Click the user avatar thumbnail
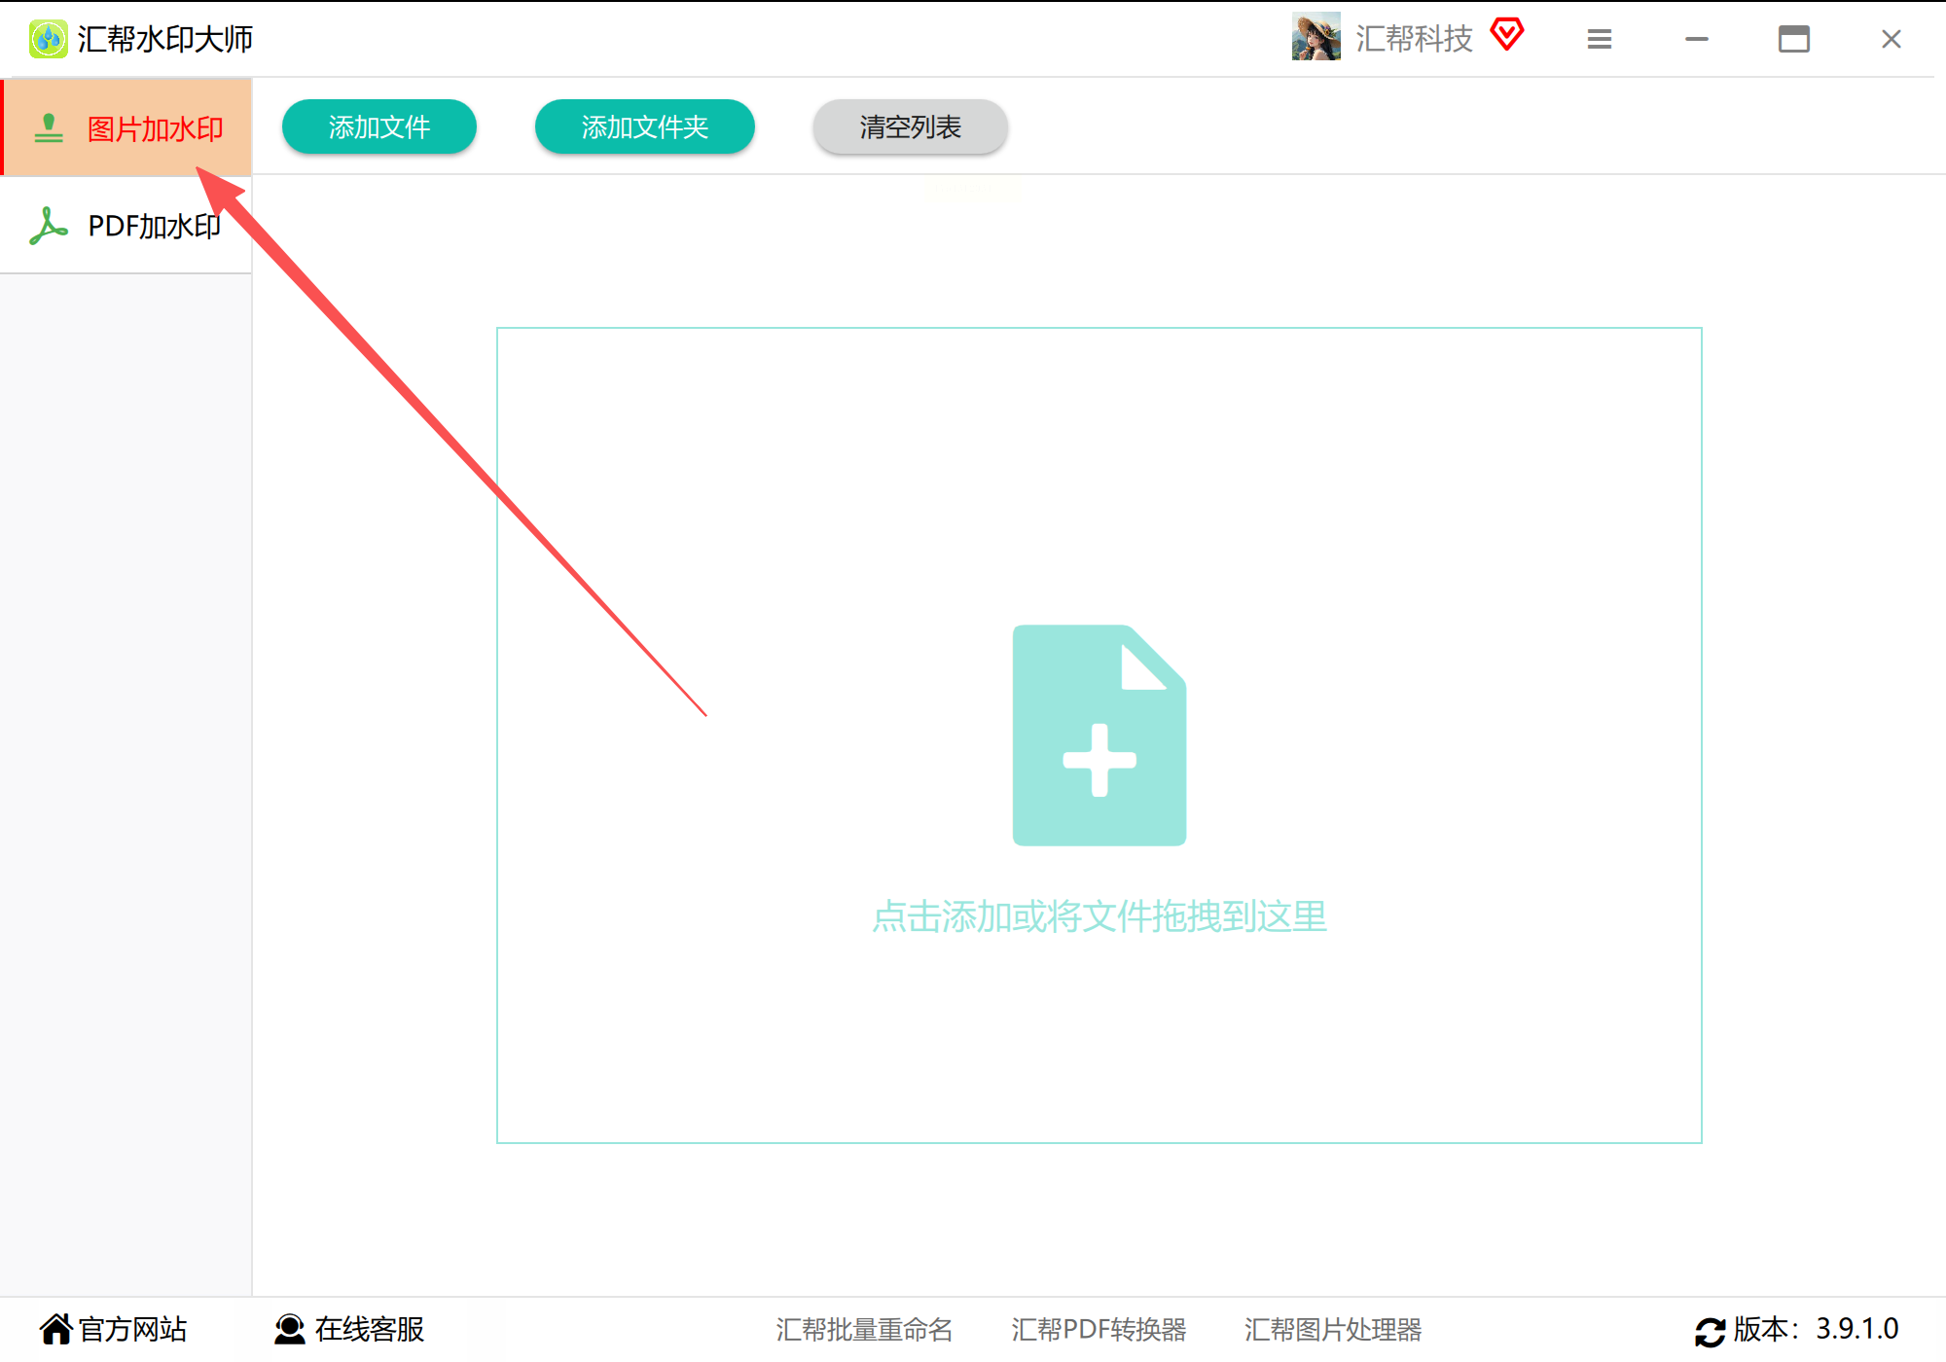The image size is (1946, 1362). click(1315, 38)
